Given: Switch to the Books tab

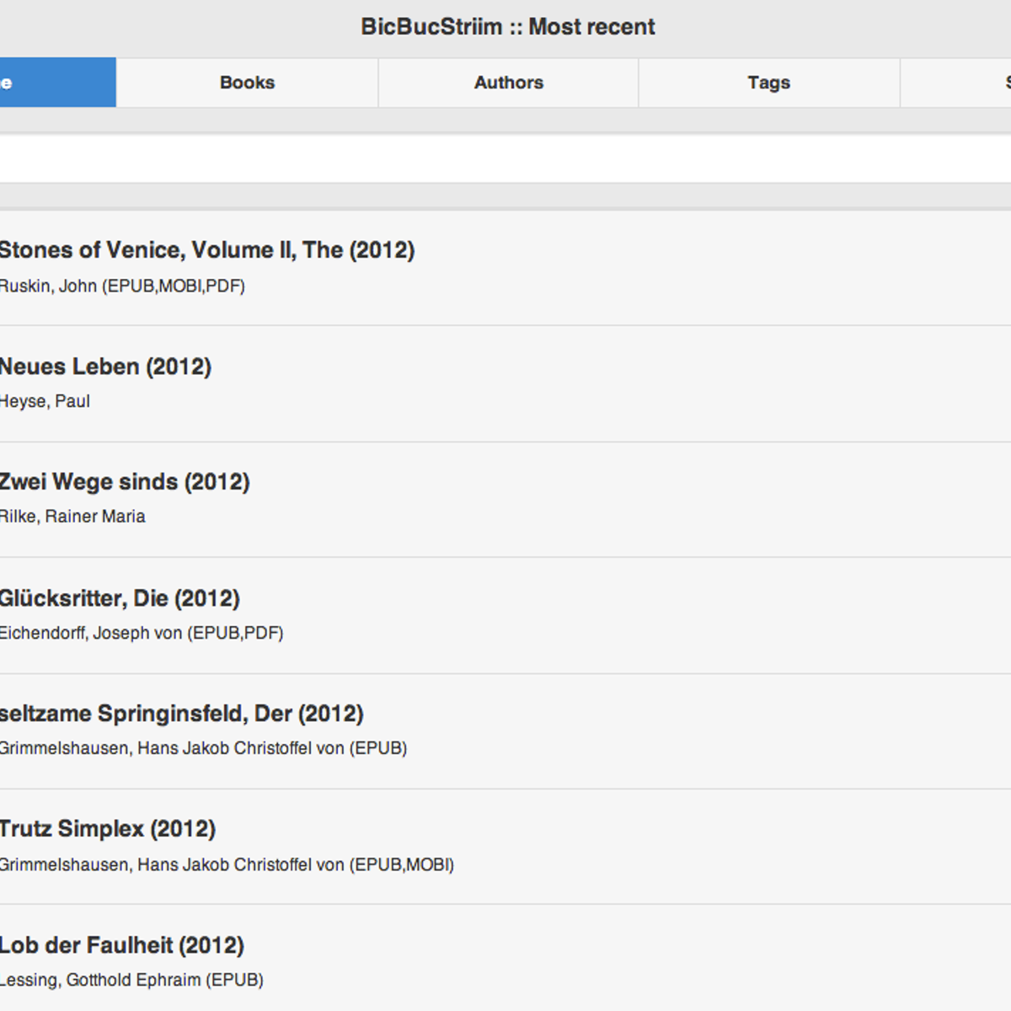Looking at the screenshot, I should 247,83.
